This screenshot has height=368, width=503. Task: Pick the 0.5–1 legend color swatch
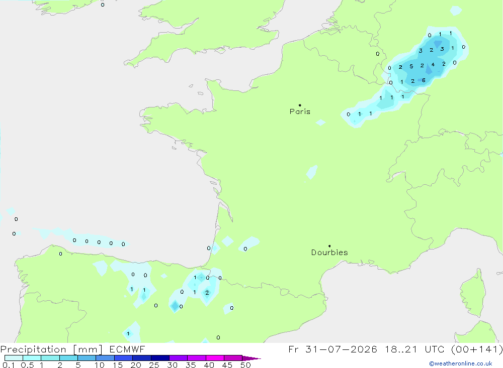coord(32,358)
